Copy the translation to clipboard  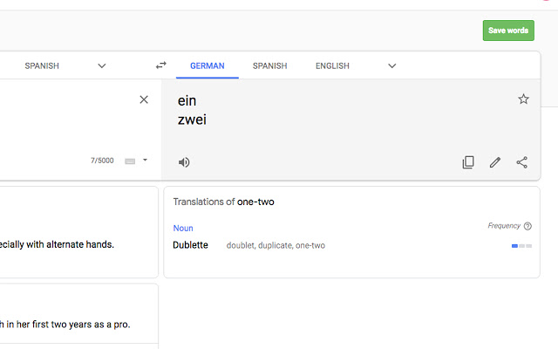click(x=468, y=162)
